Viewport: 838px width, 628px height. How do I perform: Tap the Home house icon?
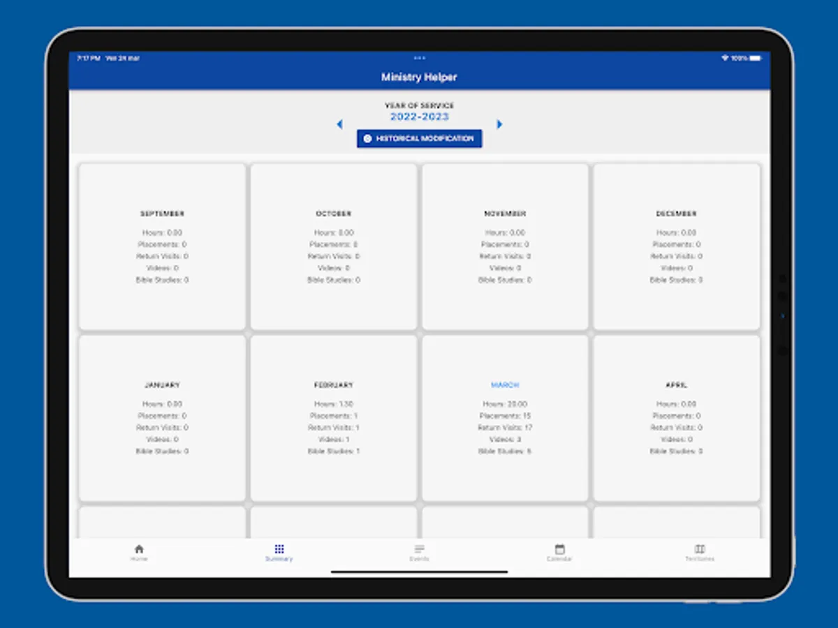(139, 549)
